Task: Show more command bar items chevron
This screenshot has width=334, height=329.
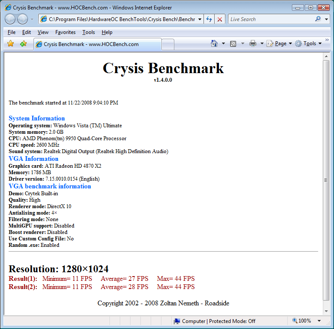Action: tap(327, 40)
